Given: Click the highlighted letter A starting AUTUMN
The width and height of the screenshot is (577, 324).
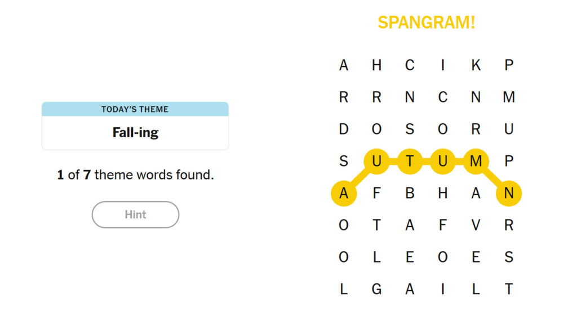Looking at the screenshot, I should (x=343, y=193).
